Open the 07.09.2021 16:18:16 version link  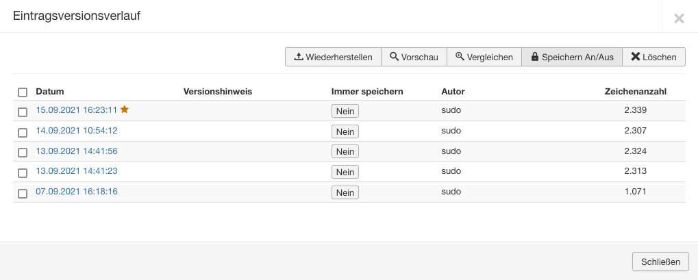tap(77, 192)
